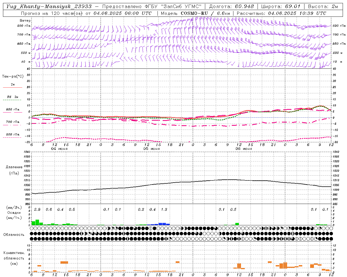The height and width of the screenshot is (277, 347).
Task: Click the 'Ветер' wind panel label
Action: click(25, 21)
